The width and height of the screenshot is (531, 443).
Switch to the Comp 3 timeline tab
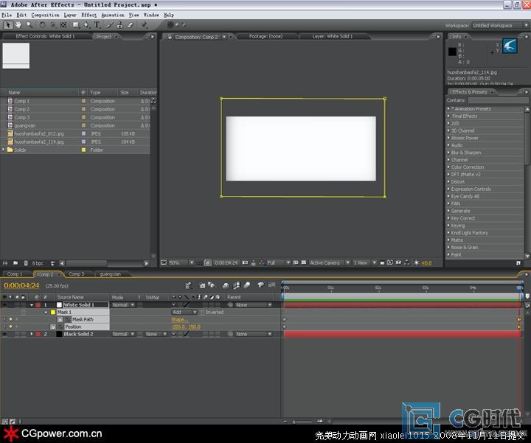click(x=76, y=273)
